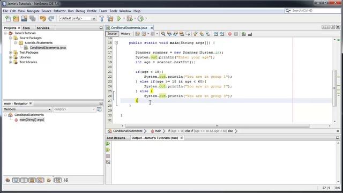Image resolution: width=343 pixels, height=193 pixels.
Task: Open the Profile Project dropdown arrow
Action: pyautogui.click(x=146, y=19)
